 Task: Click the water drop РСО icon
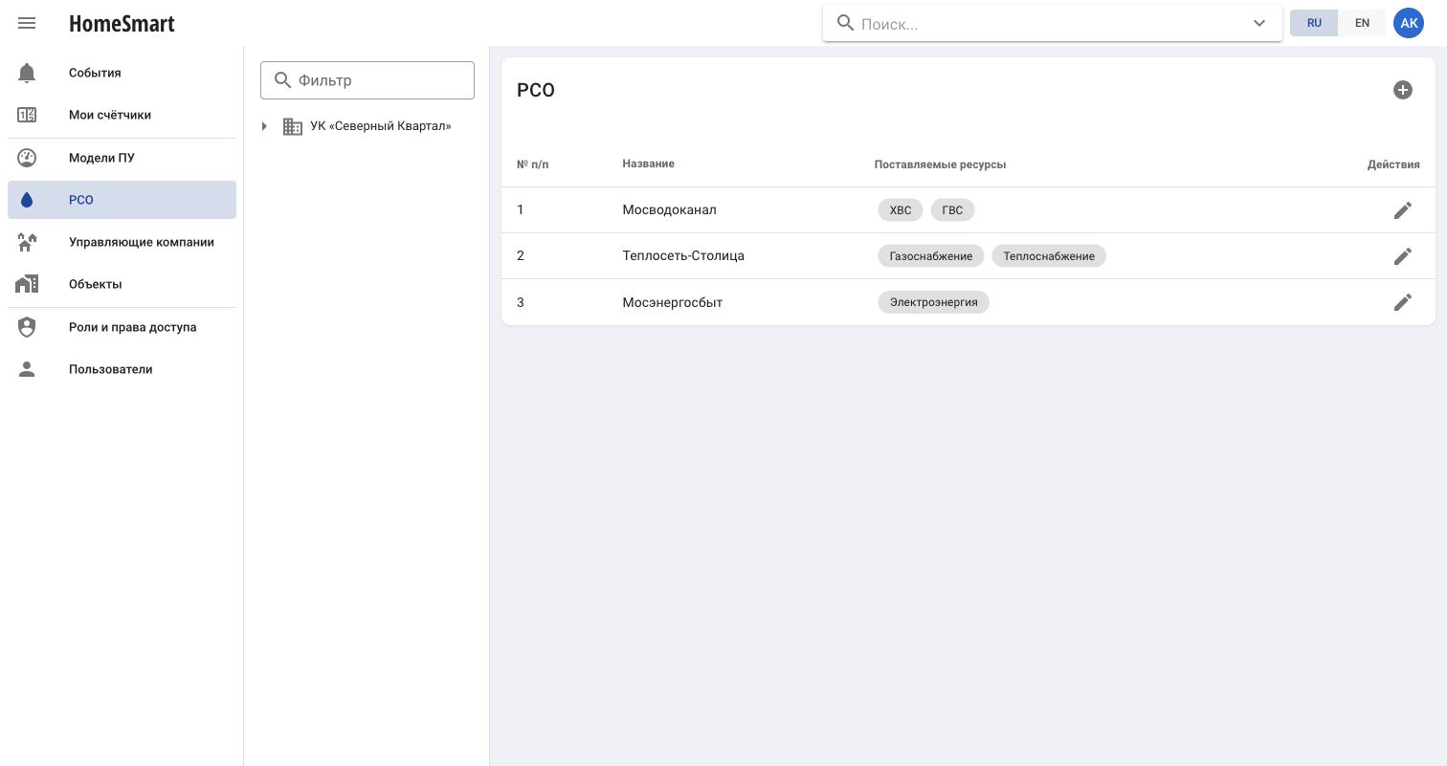tap(27, 200)
